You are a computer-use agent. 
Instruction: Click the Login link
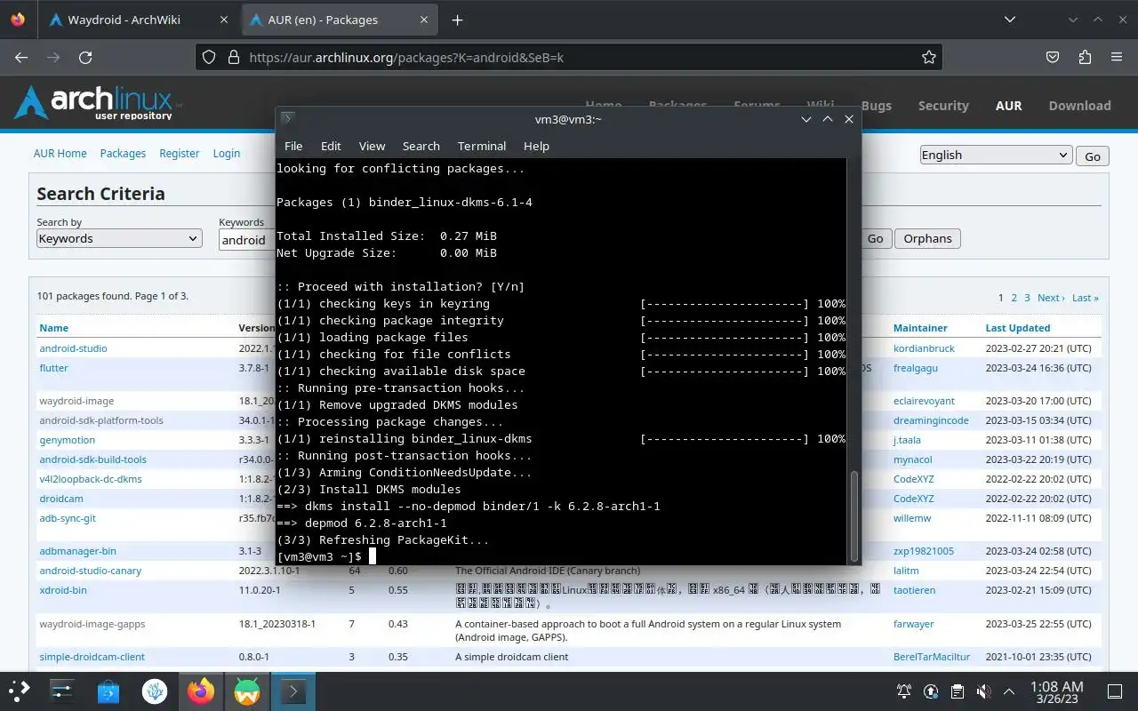[227, 153]
